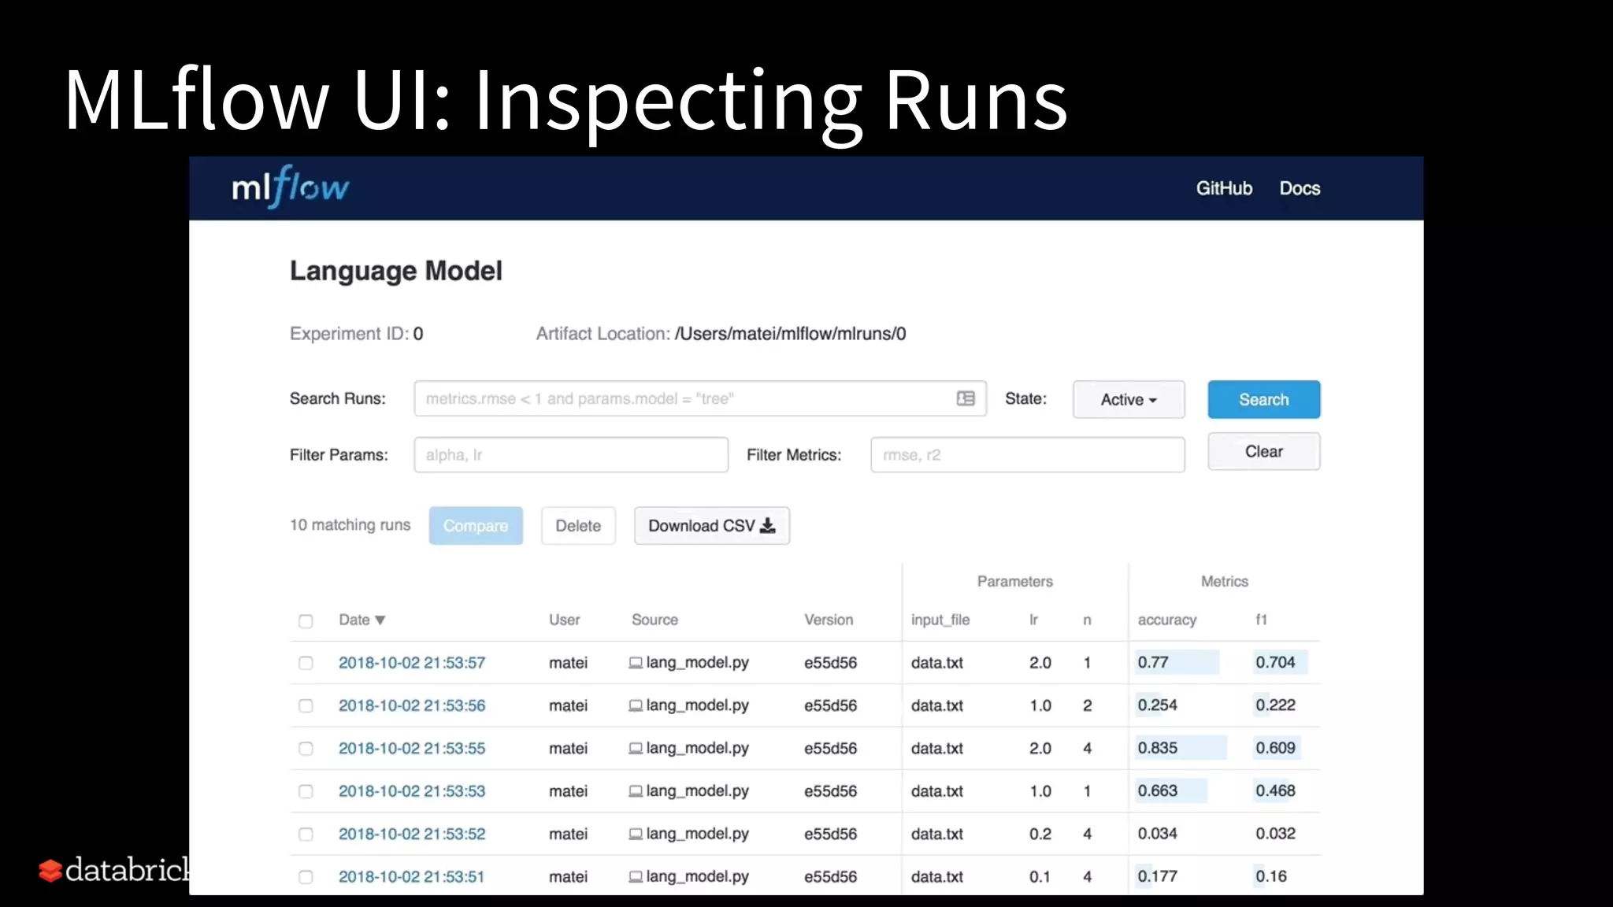Open Docs from the top navigation

pyautogui.click(x=1300, y=188)
